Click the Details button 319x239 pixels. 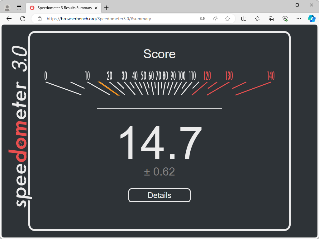159,195
